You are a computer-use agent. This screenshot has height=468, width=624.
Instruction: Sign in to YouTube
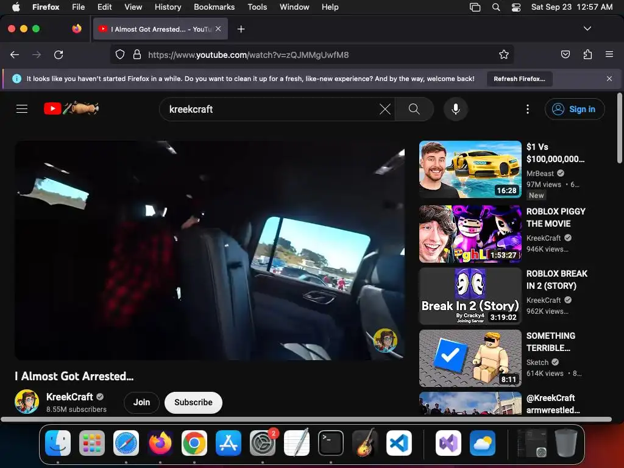(x=575, y=109)
